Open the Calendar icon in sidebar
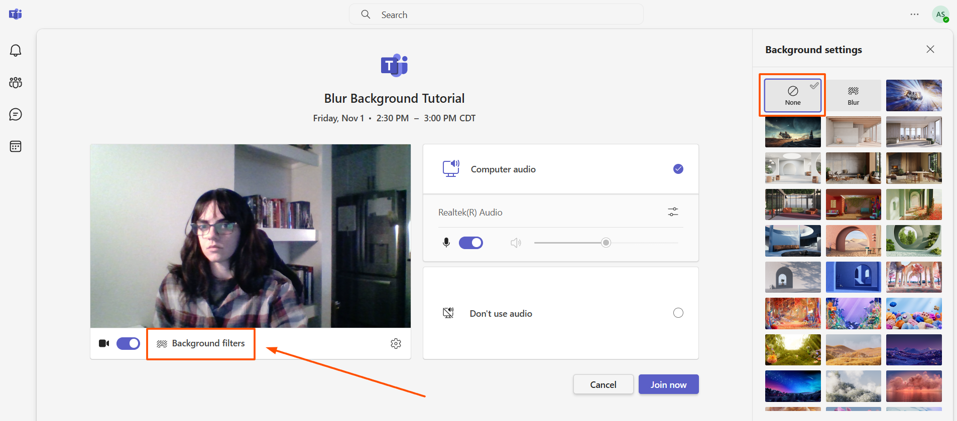957x421 pixels. pyautogui.click(x=16, y=146)
